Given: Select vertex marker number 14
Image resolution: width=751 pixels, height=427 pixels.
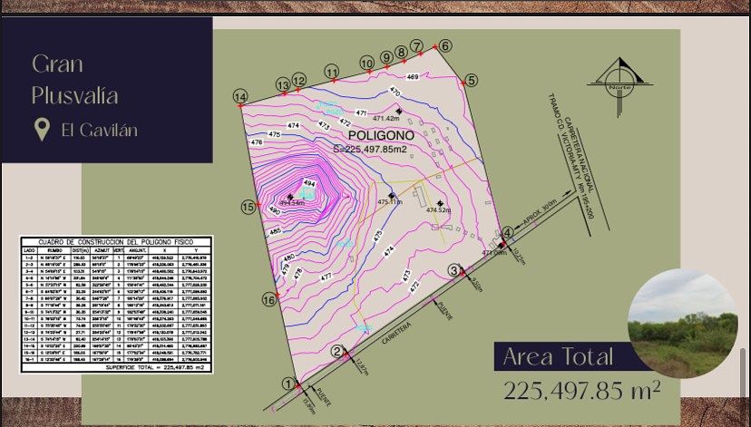Looking at the screenshot, I should click(x=239, y=96).
